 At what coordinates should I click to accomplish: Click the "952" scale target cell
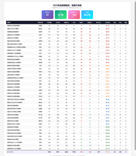point(66,118)
